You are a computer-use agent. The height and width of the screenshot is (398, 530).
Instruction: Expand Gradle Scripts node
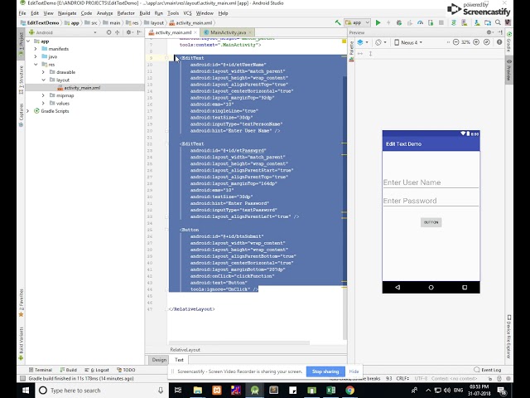click(28, 111)
